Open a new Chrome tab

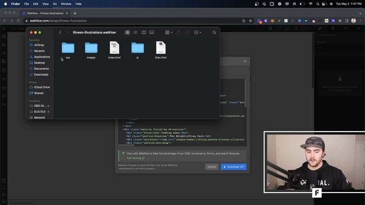pyautogui.click(x=75, y=13)
